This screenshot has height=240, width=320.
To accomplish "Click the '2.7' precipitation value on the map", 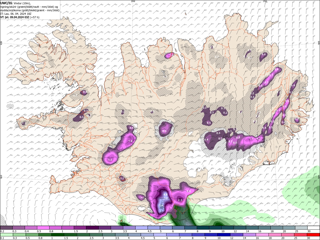I will coord(183,213).
